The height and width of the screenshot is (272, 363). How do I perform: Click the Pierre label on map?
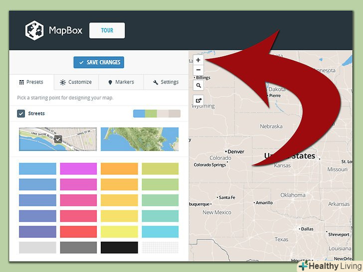(x=275, y=96)
